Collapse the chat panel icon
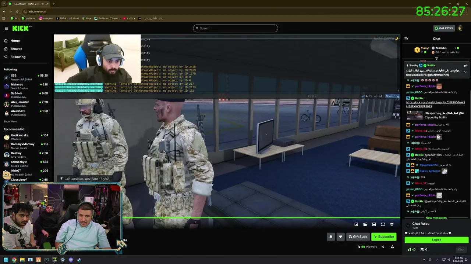The height and width of the screenshot is (264, 471). [x=406, y=38]
